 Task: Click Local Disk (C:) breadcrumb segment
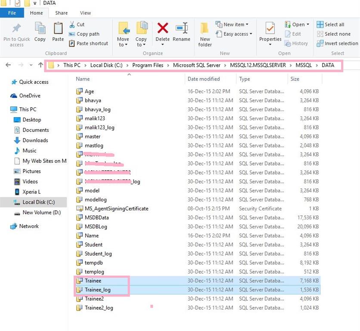[106, 65]
